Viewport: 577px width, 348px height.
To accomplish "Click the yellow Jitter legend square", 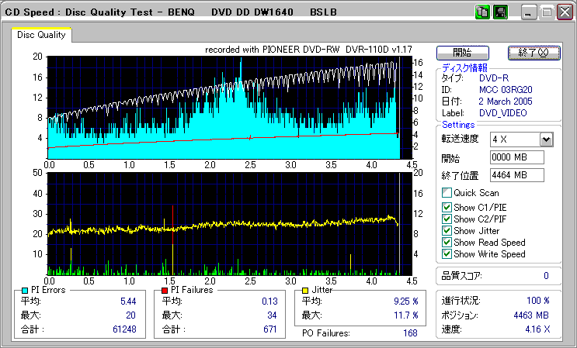I will coord(306,290).
